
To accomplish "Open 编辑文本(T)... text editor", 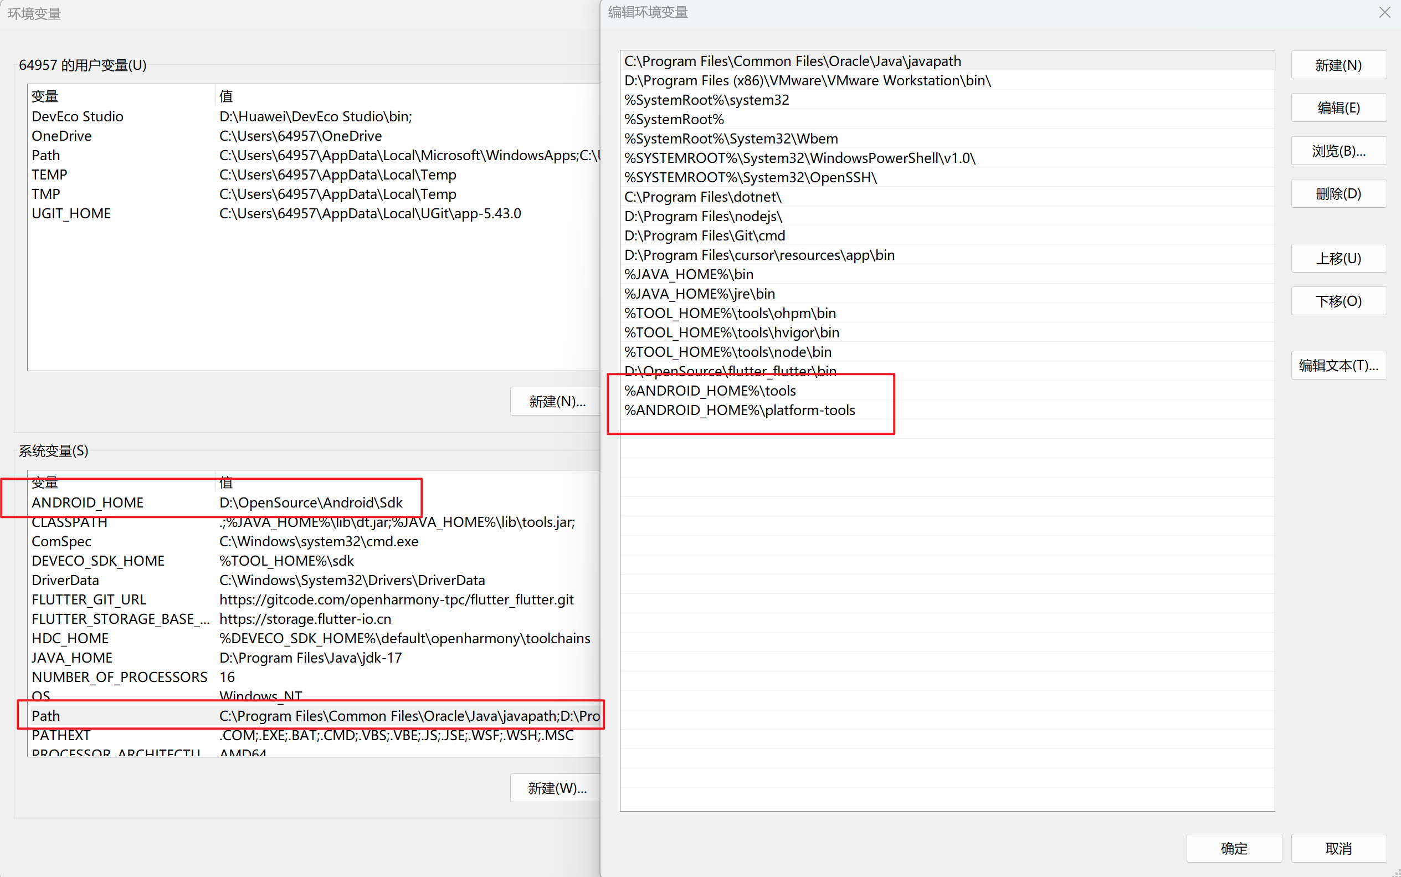I will click(x=1338, y=366).
